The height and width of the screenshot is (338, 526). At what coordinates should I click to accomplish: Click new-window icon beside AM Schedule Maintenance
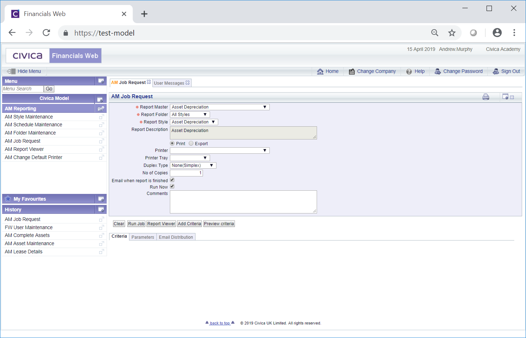pos(101,125)
